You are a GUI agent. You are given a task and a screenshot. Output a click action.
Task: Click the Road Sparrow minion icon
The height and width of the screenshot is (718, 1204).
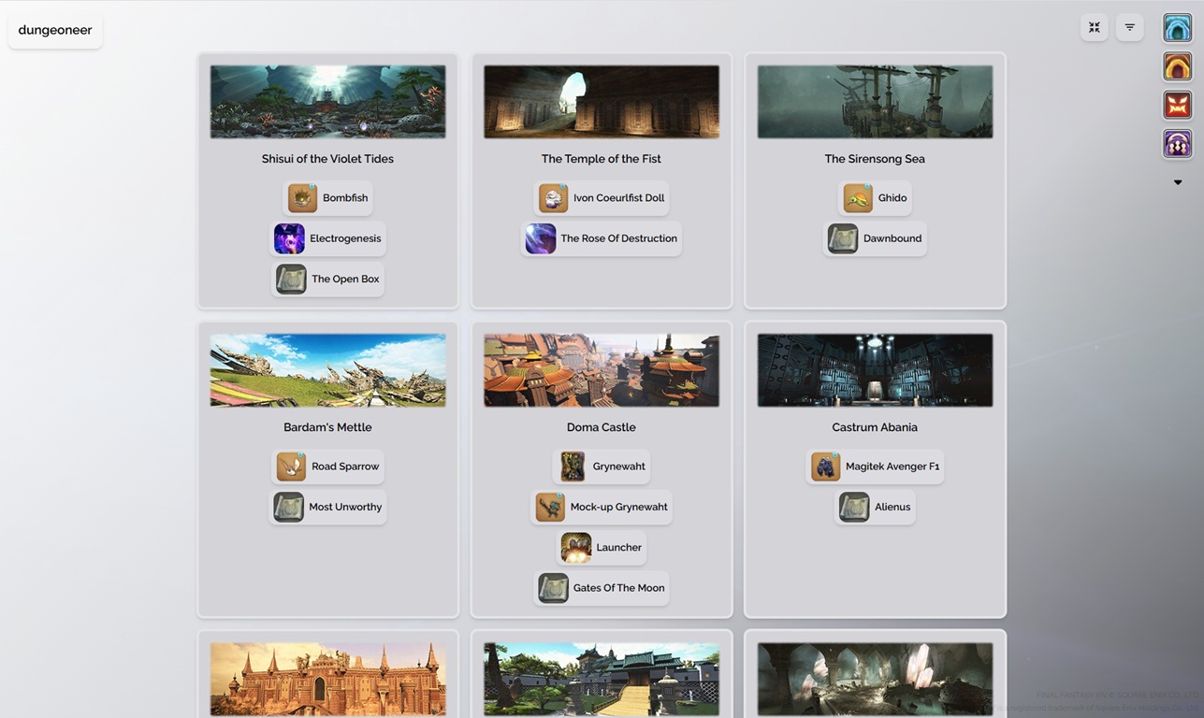(291, 467)
